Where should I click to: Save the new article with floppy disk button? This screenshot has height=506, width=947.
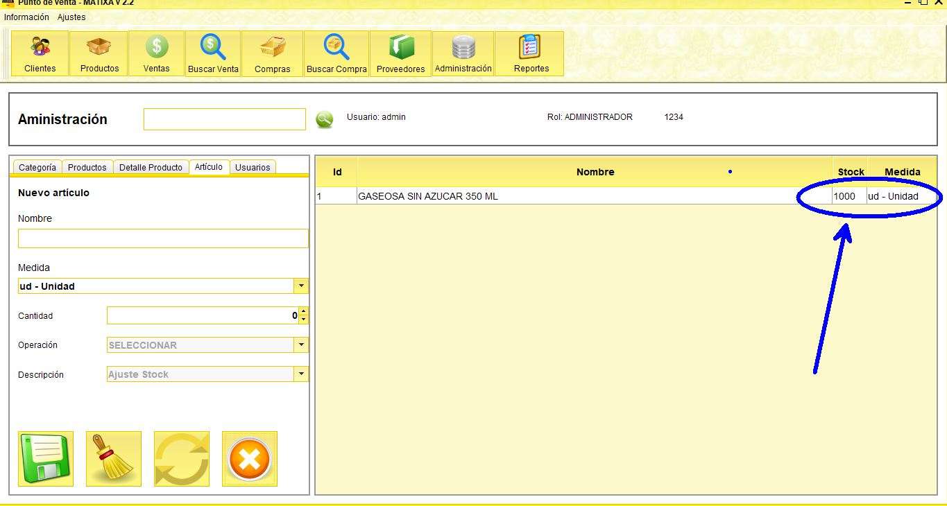tap(45, 458)
